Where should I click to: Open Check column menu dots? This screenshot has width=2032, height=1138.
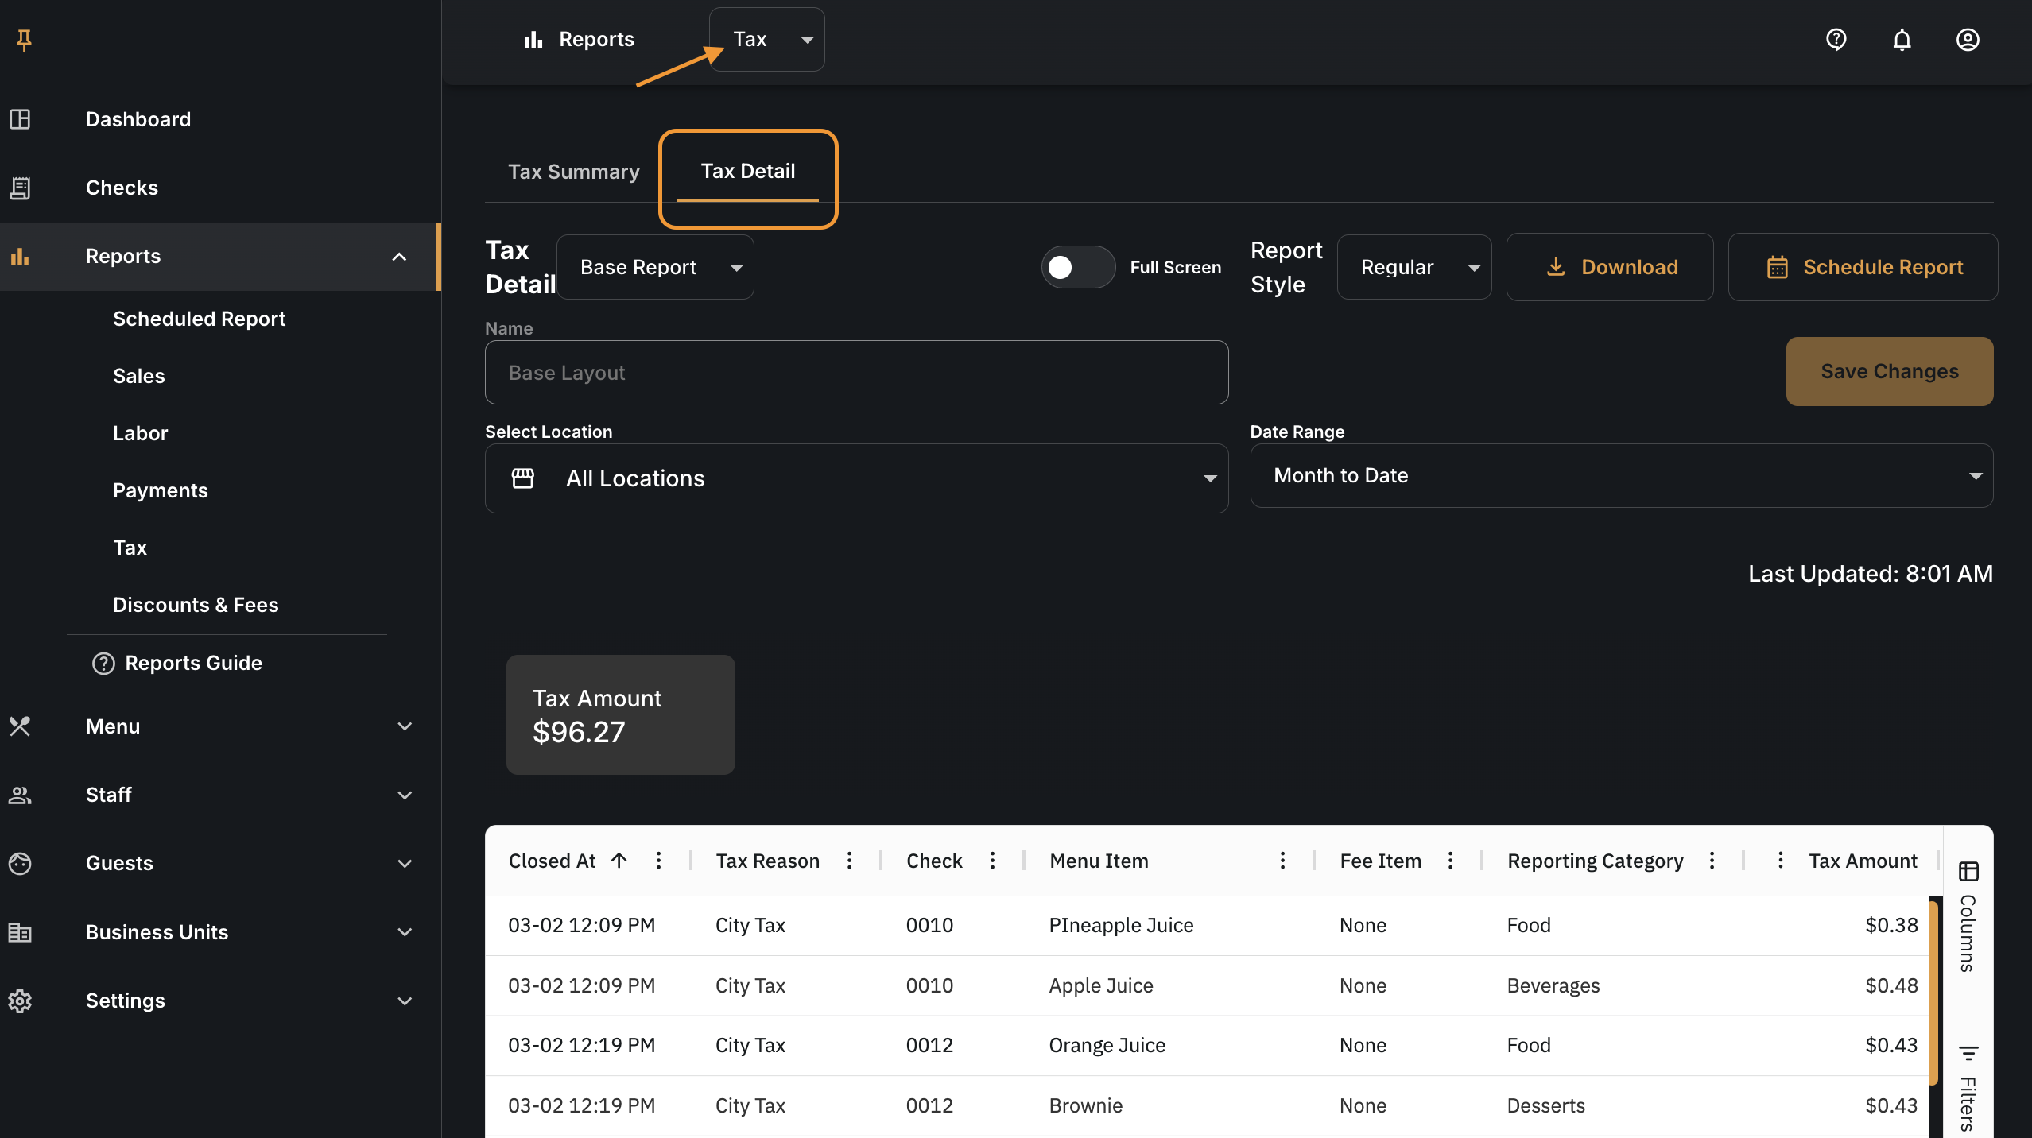[992, 861]
